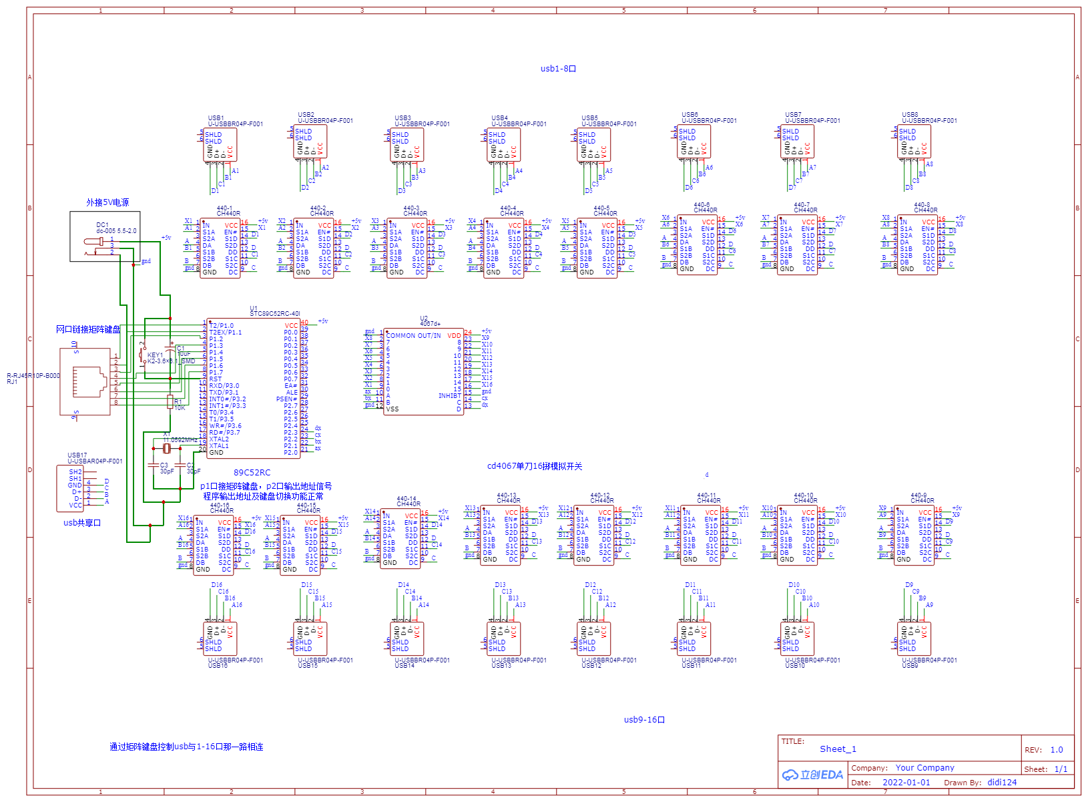Click the 'Sheet_1' title field

[x=838, y=749]
